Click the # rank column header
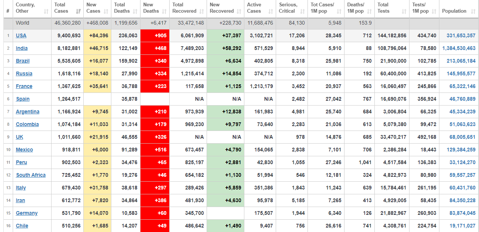Image resolution: width=479 pixels, height=232 pixels. tap(8, 9)
